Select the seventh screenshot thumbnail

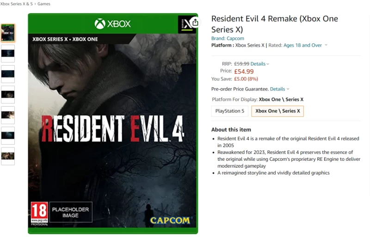coord(8,156)
